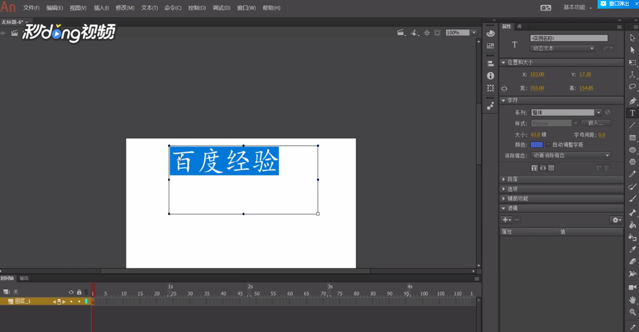Viewport: 639px width, 332px height.
Task: Collapse the 位置和大小 section
Action: (x=561, y=62)
